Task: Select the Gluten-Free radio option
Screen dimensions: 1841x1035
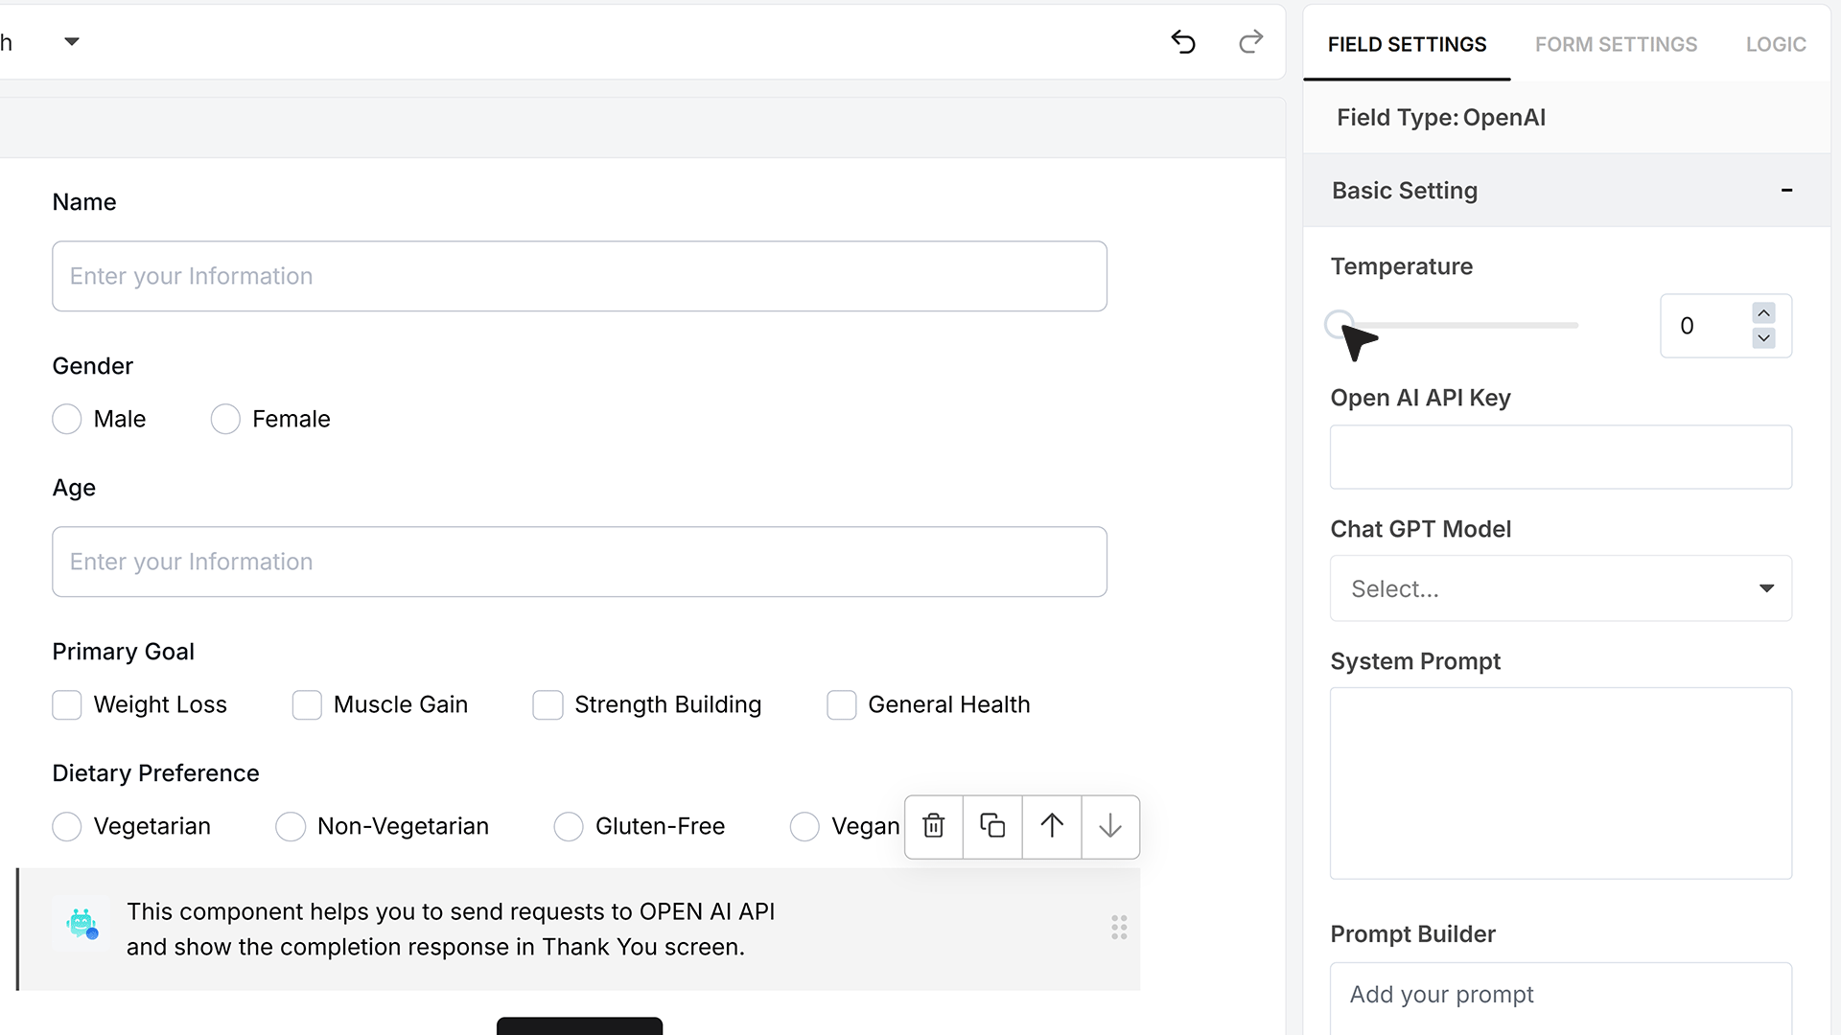Action: coord(569,826)
